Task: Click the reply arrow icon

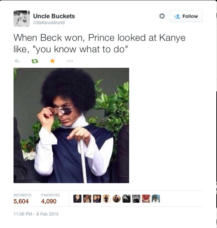Action: [17, 61]
